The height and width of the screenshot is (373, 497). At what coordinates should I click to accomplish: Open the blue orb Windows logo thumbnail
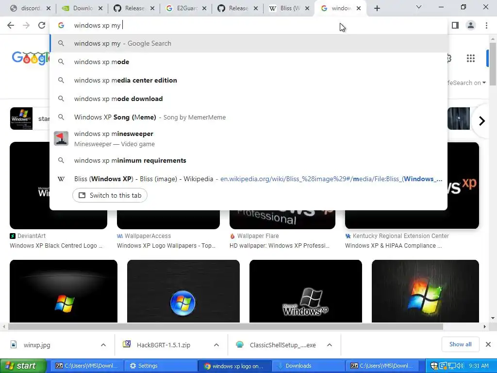(x=183, y=291)
